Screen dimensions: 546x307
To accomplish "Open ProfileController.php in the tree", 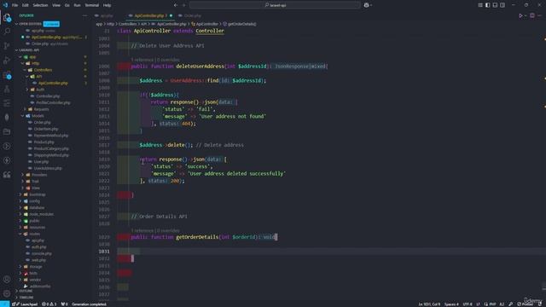I will (x=53, y=102).
